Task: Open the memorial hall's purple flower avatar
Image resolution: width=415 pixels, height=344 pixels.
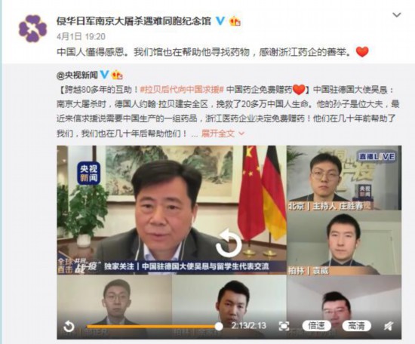Action: (32, 29)
